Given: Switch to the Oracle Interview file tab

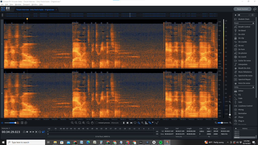Looking at the screenshot, I should tap(35, 10).
